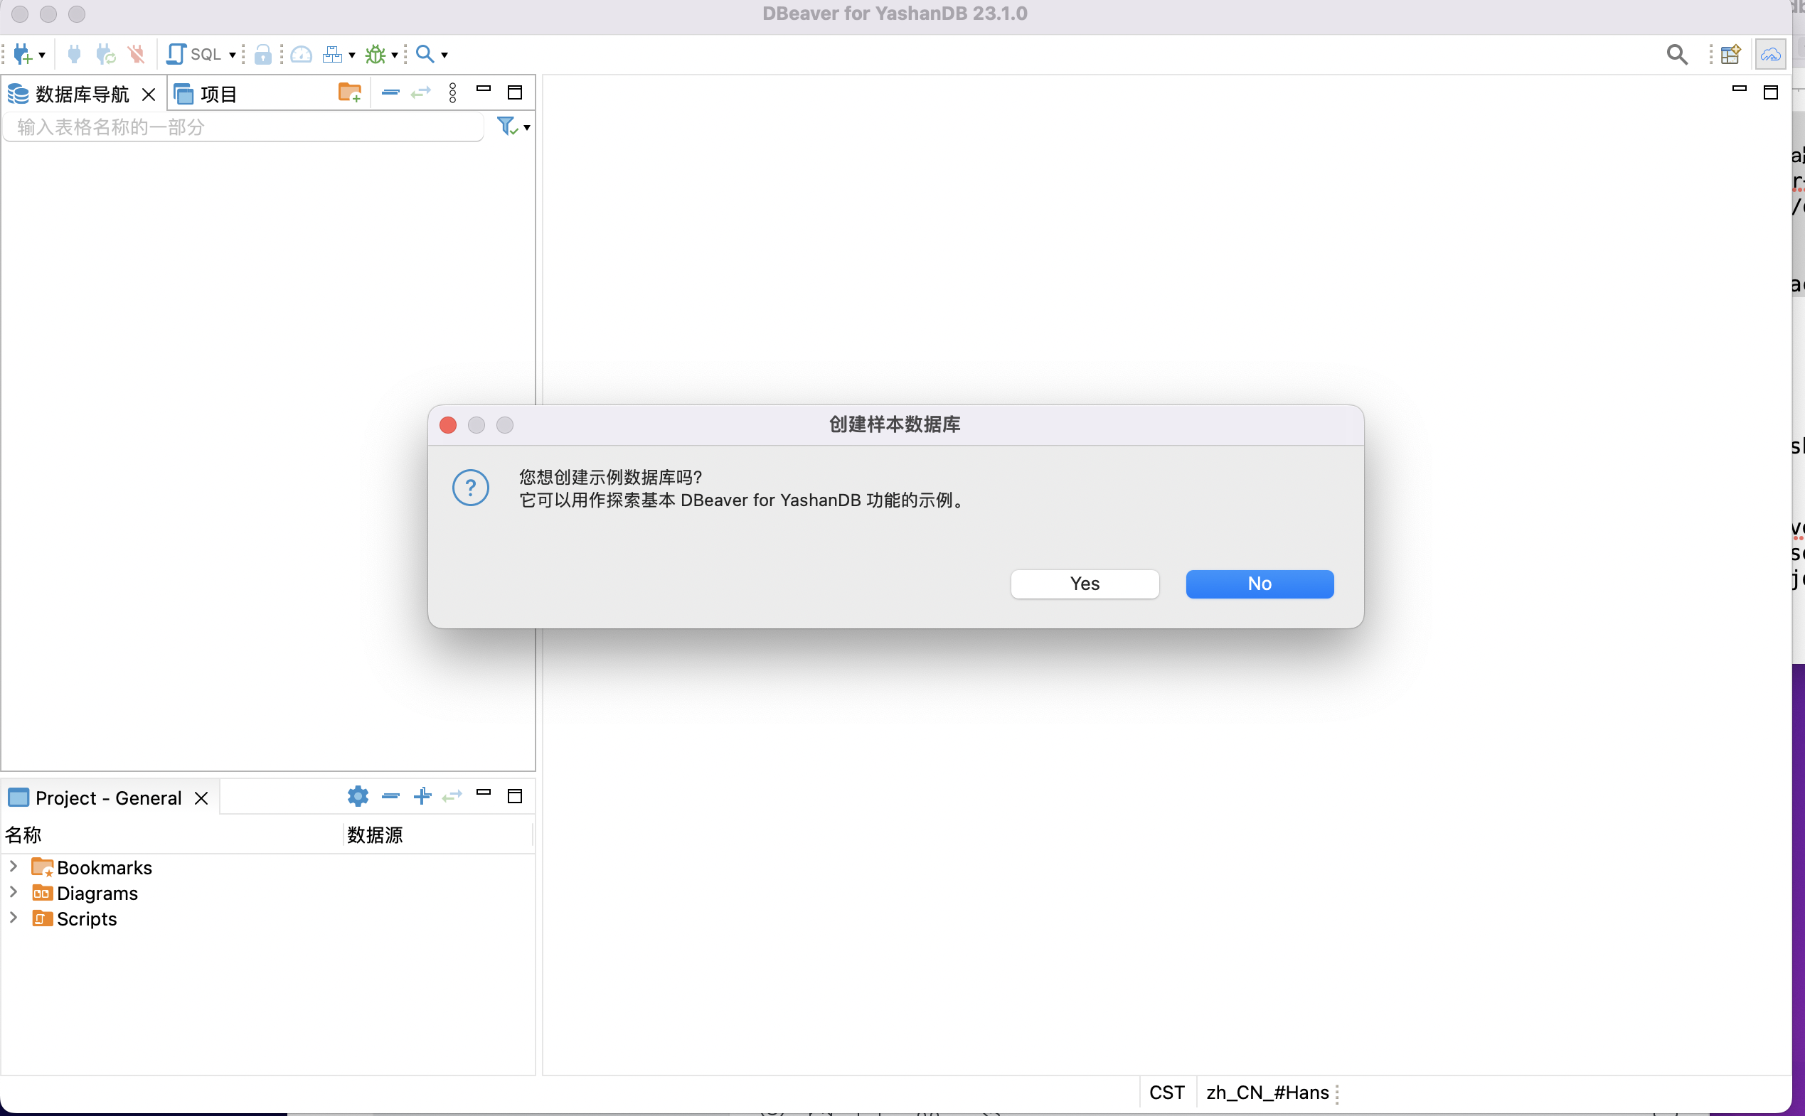Click the question mark dialog icon
This screenshot has height=1116, width=1805.
pyautogui.click(x=470, y=488)
